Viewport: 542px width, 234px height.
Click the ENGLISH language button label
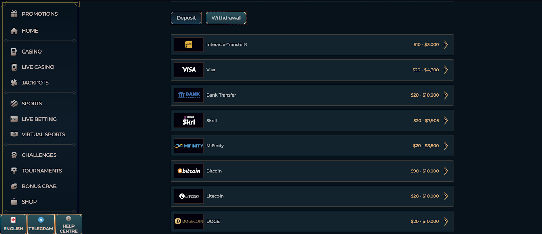[13, 229]
